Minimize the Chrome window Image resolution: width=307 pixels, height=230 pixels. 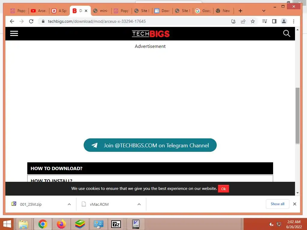click(x=275, y=7)
